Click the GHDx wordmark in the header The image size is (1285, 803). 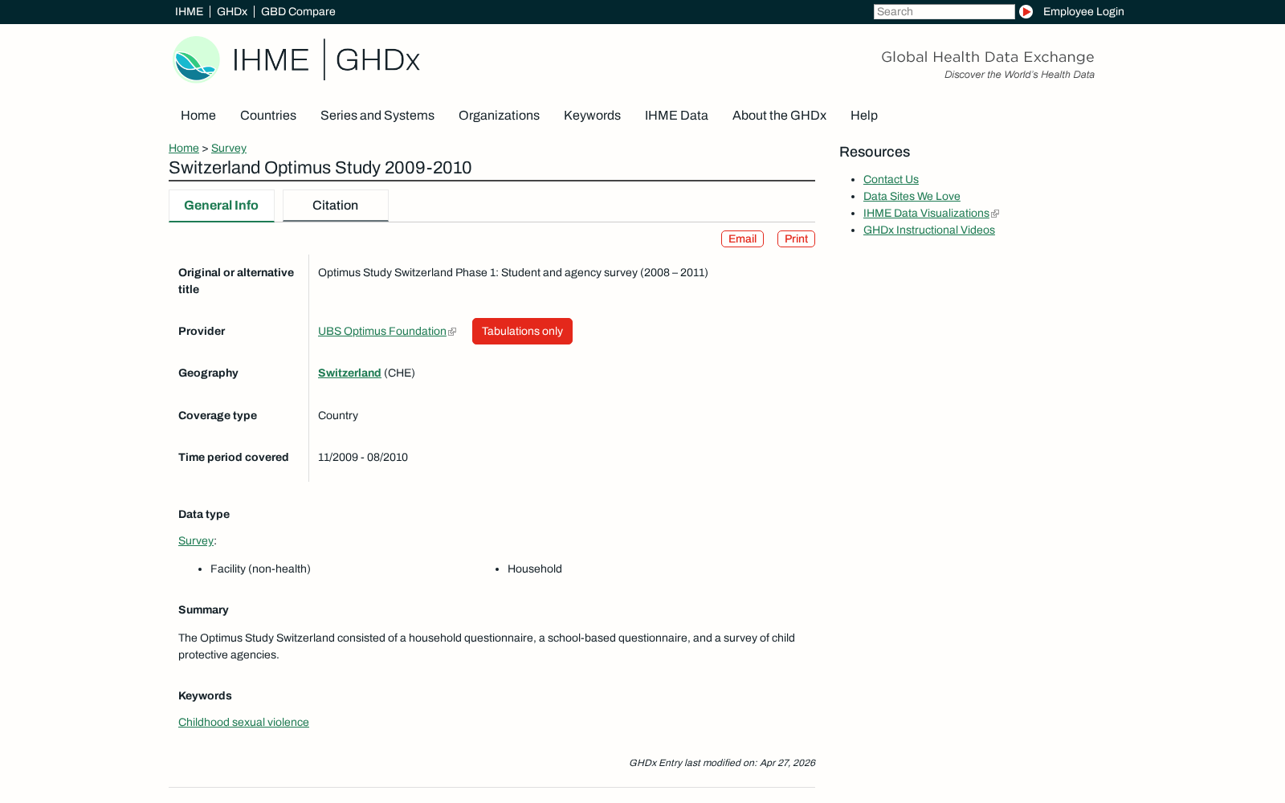coord(377,59)
